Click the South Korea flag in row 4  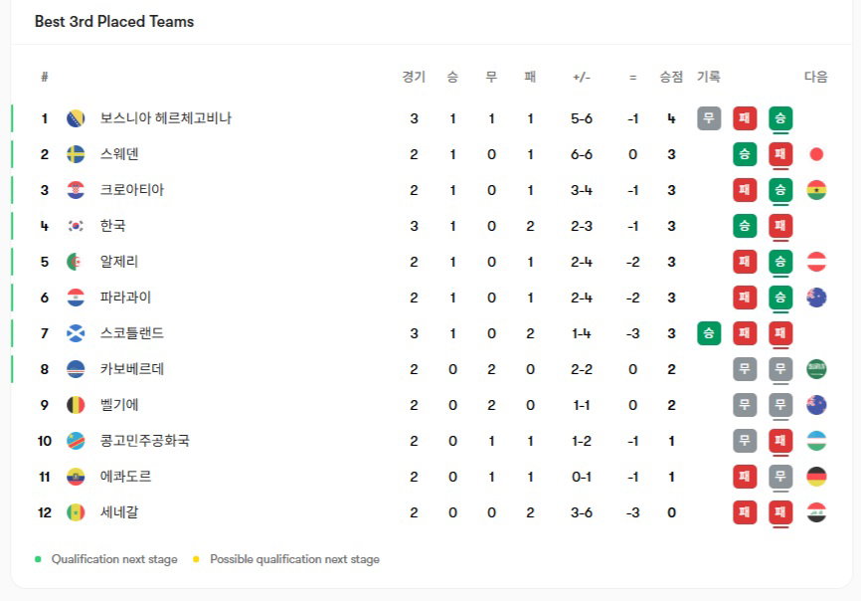coord(76,226)
